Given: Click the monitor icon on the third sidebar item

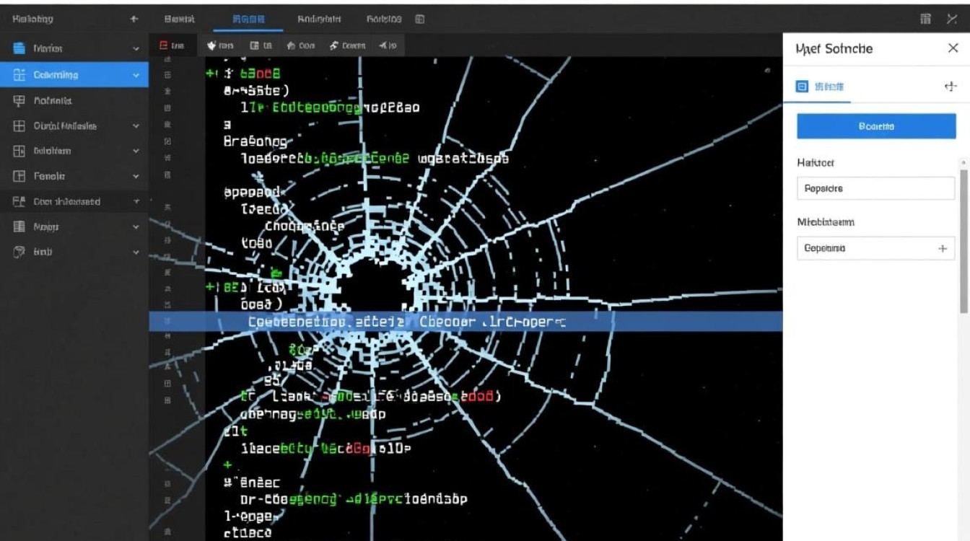Looking at the screenshot, I should [x=19, y=101].
